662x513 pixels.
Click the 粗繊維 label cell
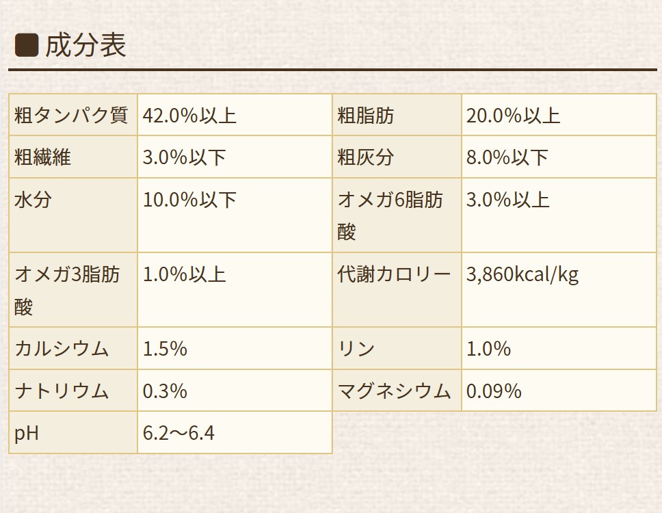click(73, 157)
